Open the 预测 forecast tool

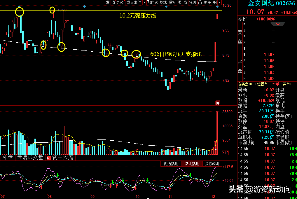[x=193, y=2]
